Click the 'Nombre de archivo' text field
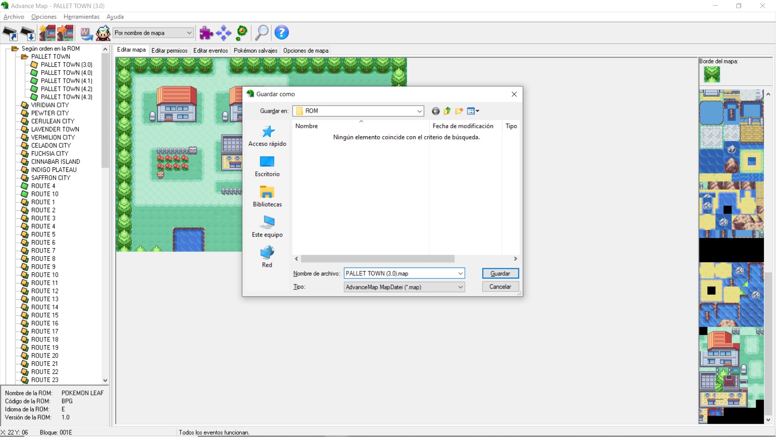778x439 pixels. (x=400, y=274)
